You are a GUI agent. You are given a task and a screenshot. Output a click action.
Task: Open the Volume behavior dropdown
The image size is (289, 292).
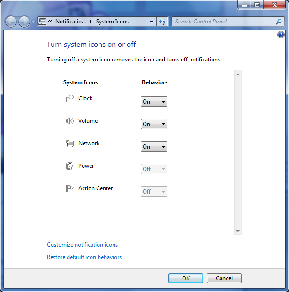click(x=154, y=124)
